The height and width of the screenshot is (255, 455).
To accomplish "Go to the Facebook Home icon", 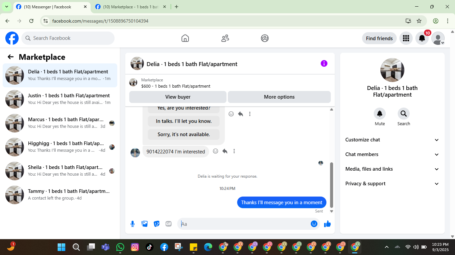I will (185, 38).
